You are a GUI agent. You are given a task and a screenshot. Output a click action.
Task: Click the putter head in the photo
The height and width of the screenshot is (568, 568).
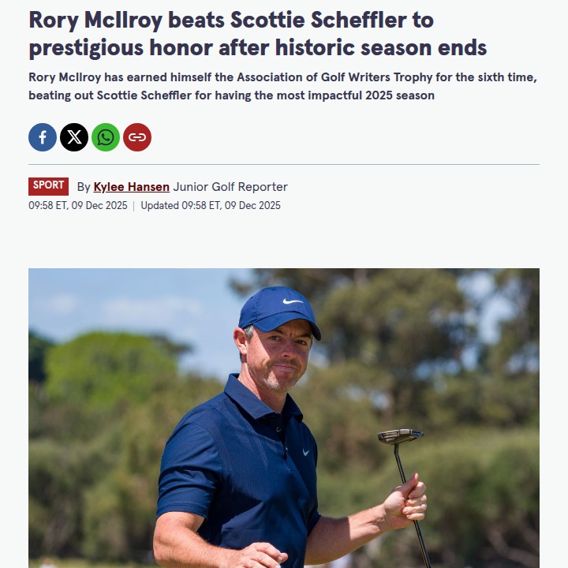coord(399,435)
